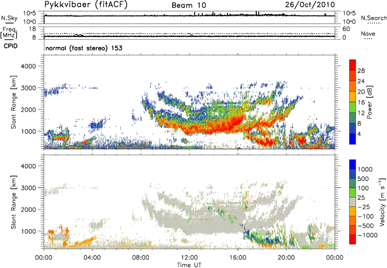Click the Velocity [m s-1] colorbar title
The image size is (387, 268).
[383, 202]
